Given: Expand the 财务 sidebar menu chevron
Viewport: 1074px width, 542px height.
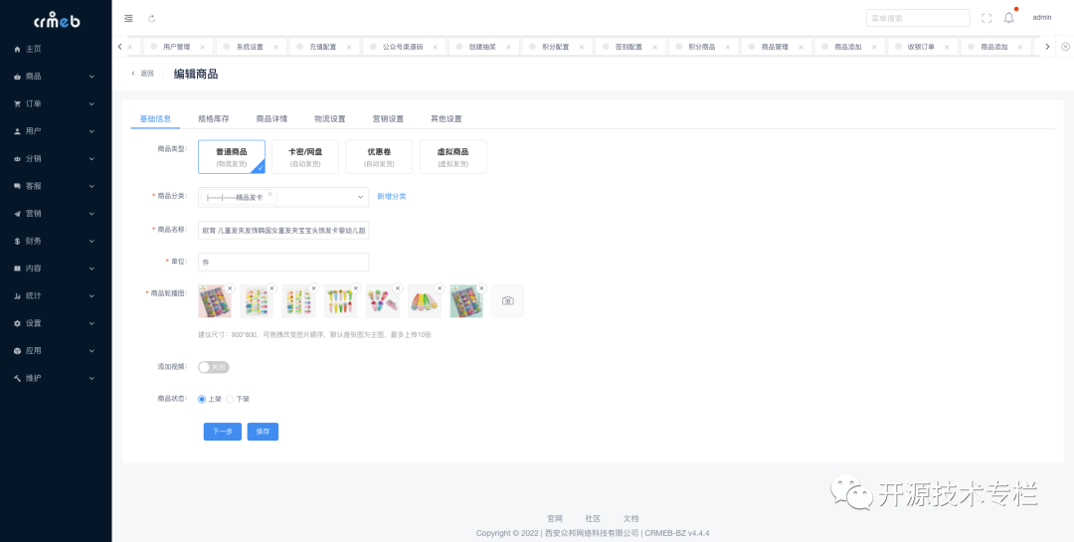Looking at the screenshot, I should click(x=91, y=242).
